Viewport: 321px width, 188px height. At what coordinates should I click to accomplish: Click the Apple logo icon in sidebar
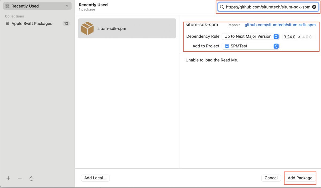pyautogui.click(x=7, y=23)
